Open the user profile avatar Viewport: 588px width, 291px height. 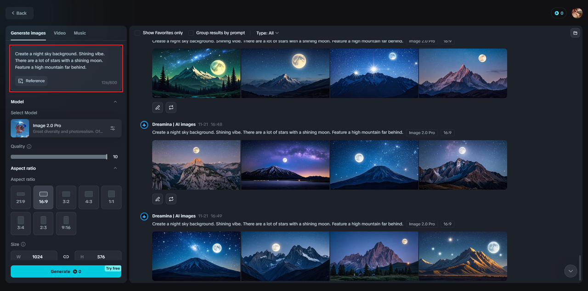pyautogui.click(x=577, y=13)
